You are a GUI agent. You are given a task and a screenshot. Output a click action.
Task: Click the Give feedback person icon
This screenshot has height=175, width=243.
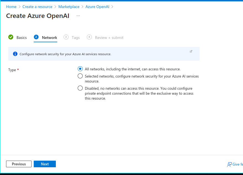[229, 164]
